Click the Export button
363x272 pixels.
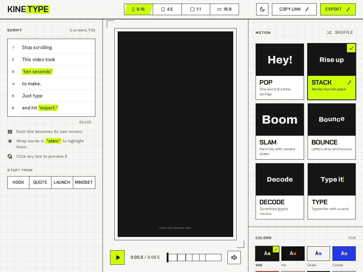pyautogui.click(x=338, y=9)
